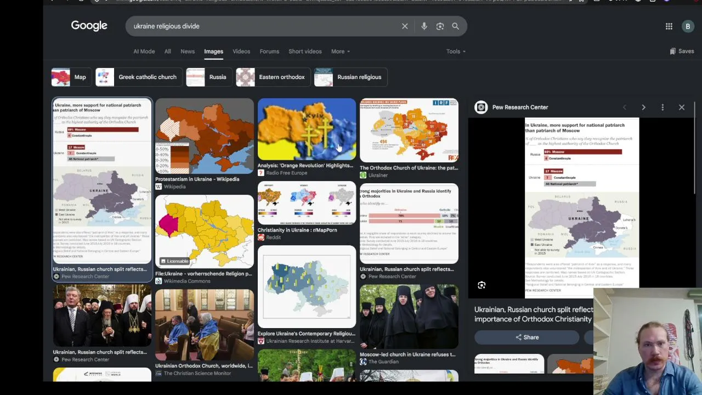This screenshot has width=702, height=395.
Task: Click the Pew Research Center logo in the preview header
Action: (481, 108)
